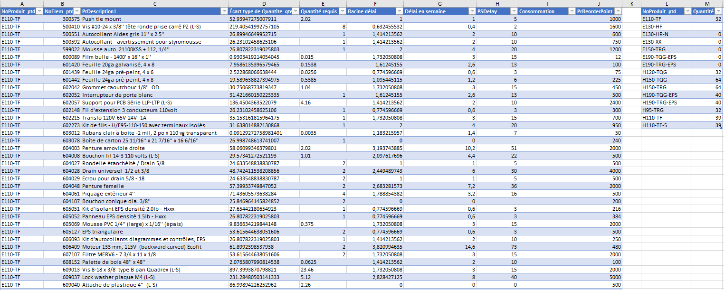The image size is (724, 290).
Task: Click the element number 604003 cell
Action: coord(59,148)
